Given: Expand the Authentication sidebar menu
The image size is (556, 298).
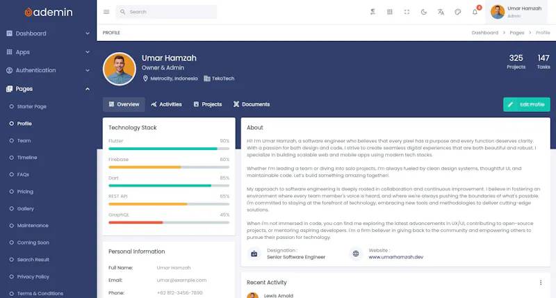Looking at the screenshot, I should pyautogui.click(x=48, y=70).
